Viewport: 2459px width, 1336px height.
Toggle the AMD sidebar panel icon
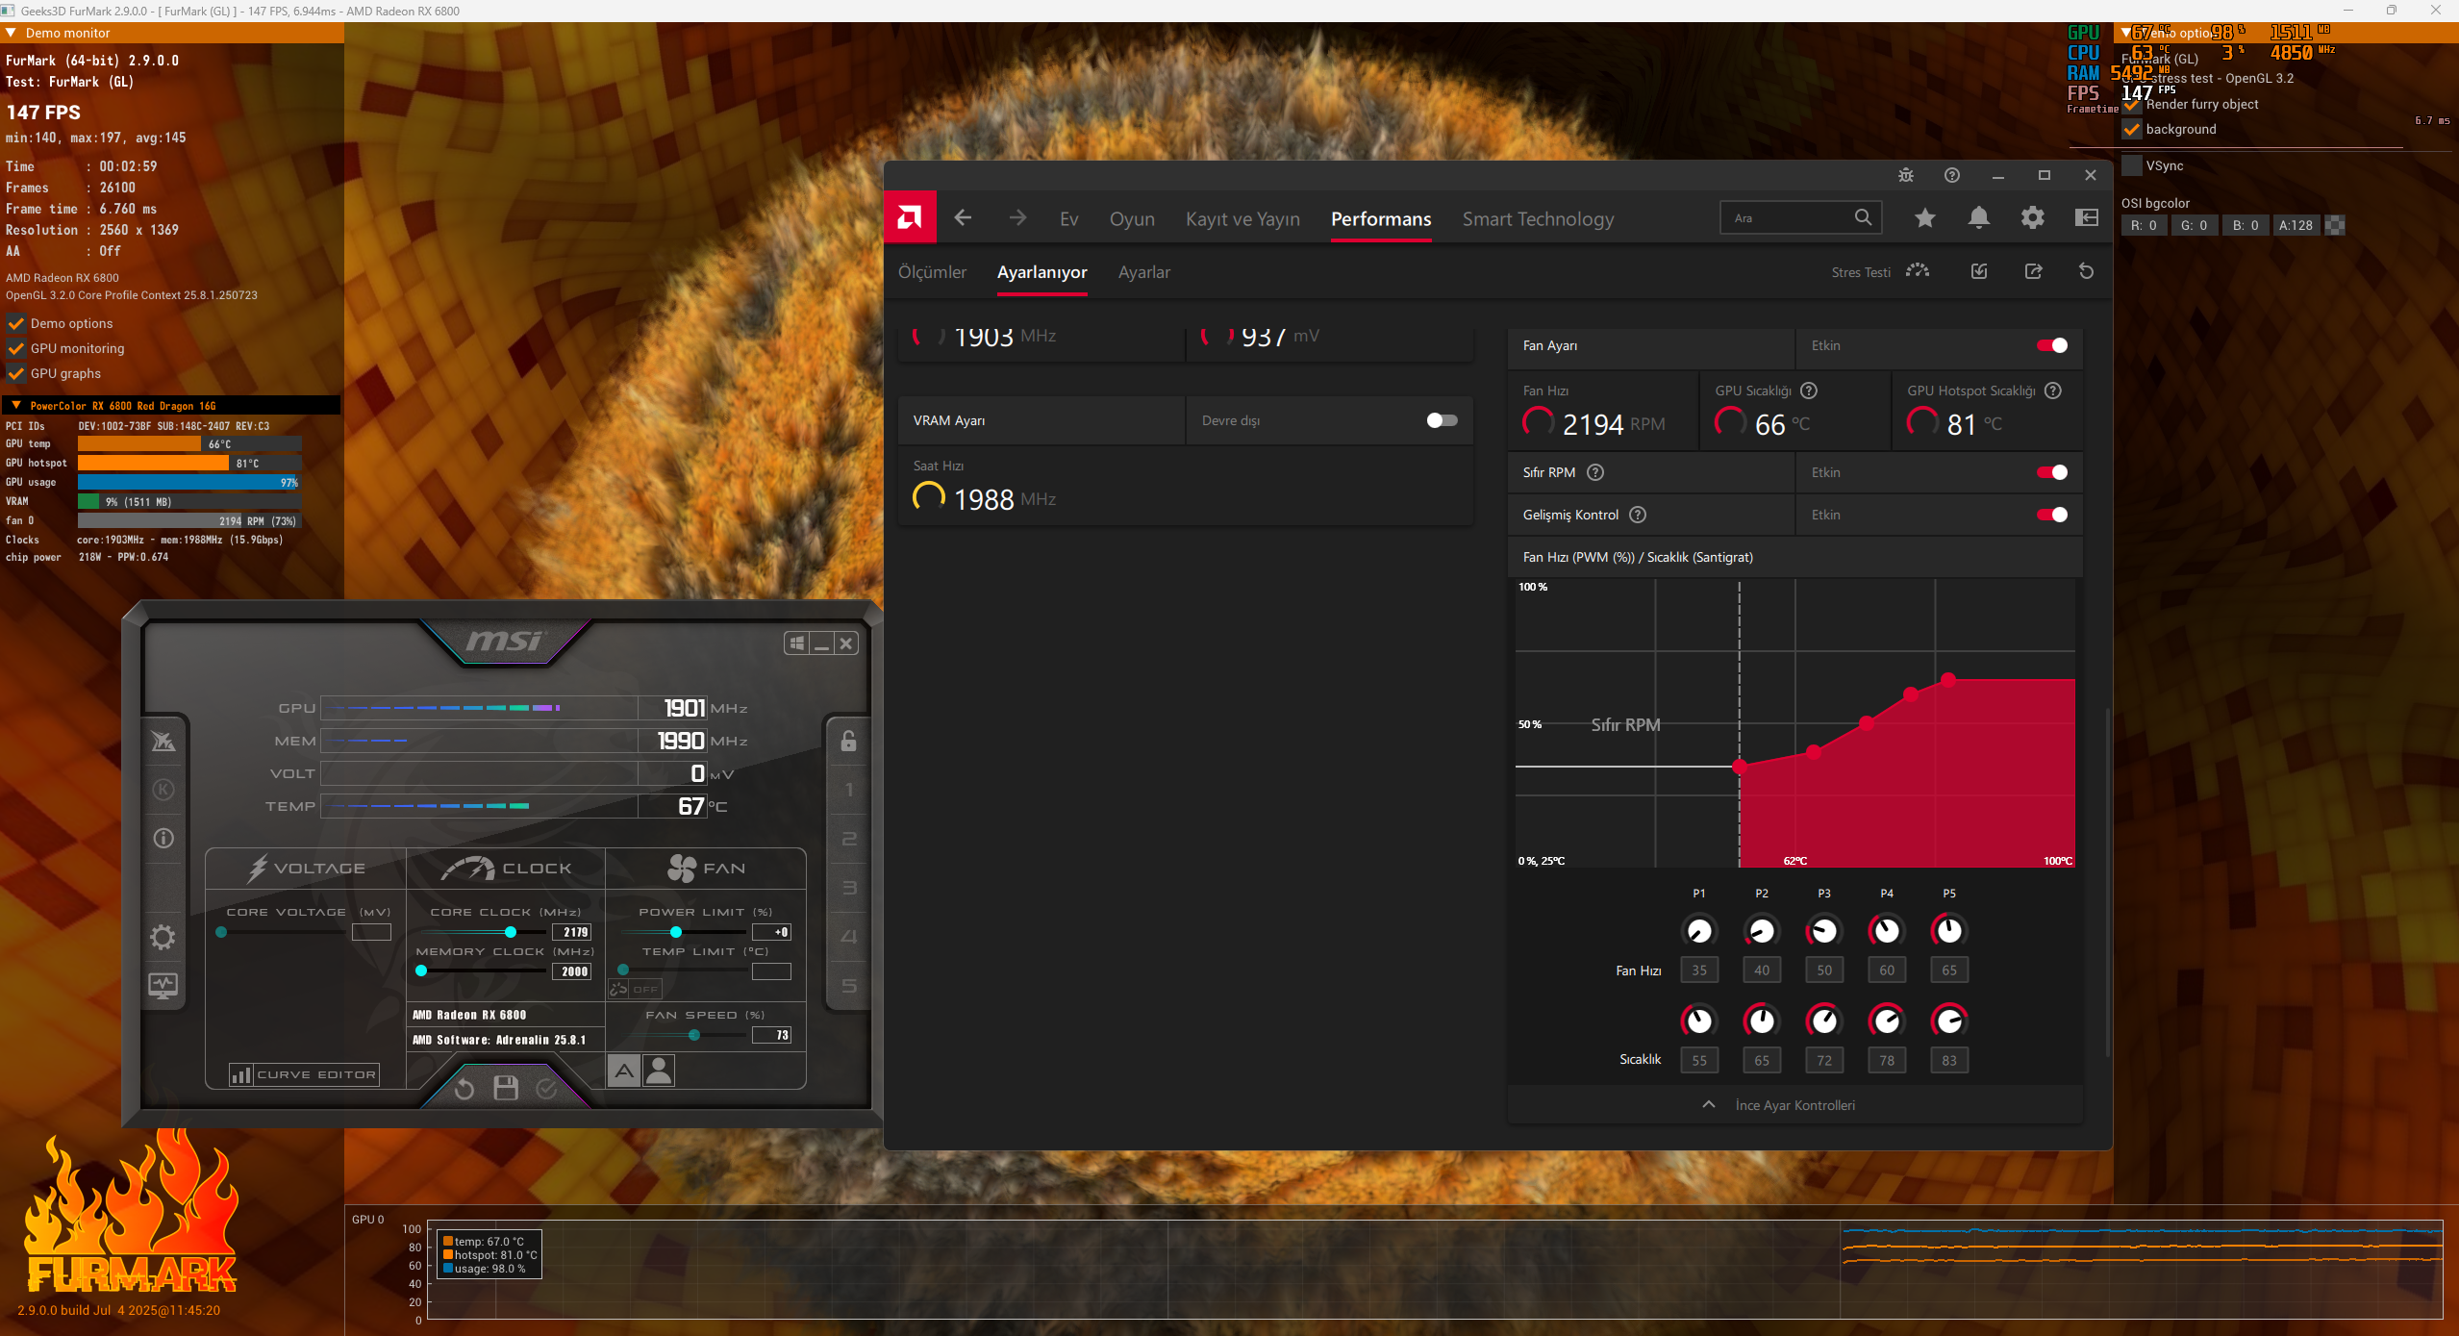(2086, 218)
